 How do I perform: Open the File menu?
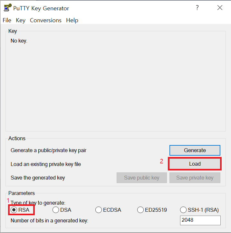[7, 20]
